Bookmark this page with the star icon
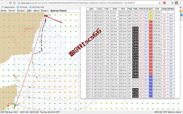The width and height of the screenshot is (183, 114). click(160, 3)
